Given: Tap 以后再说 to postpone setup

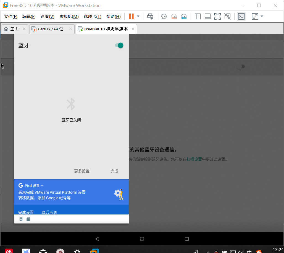Looking at the screenshot, I should click(x=49, y=212).
